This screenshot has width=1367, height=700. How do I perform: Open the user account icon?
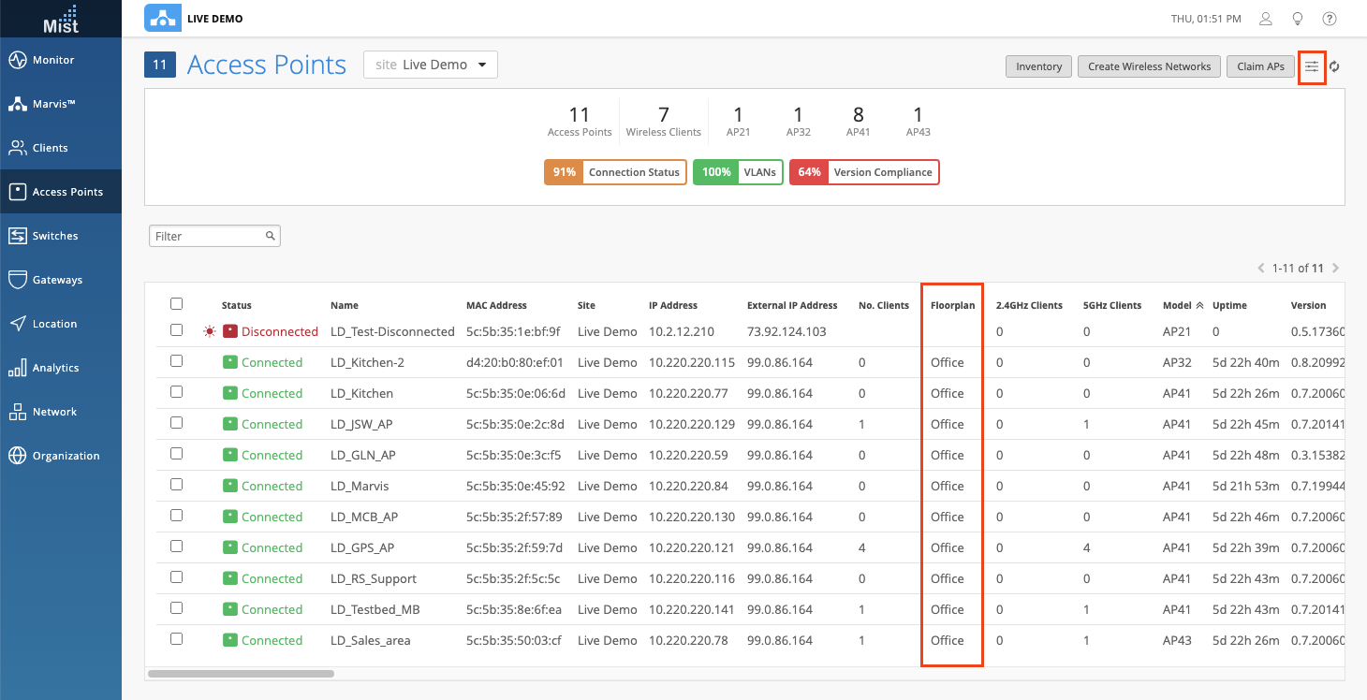1266,19
